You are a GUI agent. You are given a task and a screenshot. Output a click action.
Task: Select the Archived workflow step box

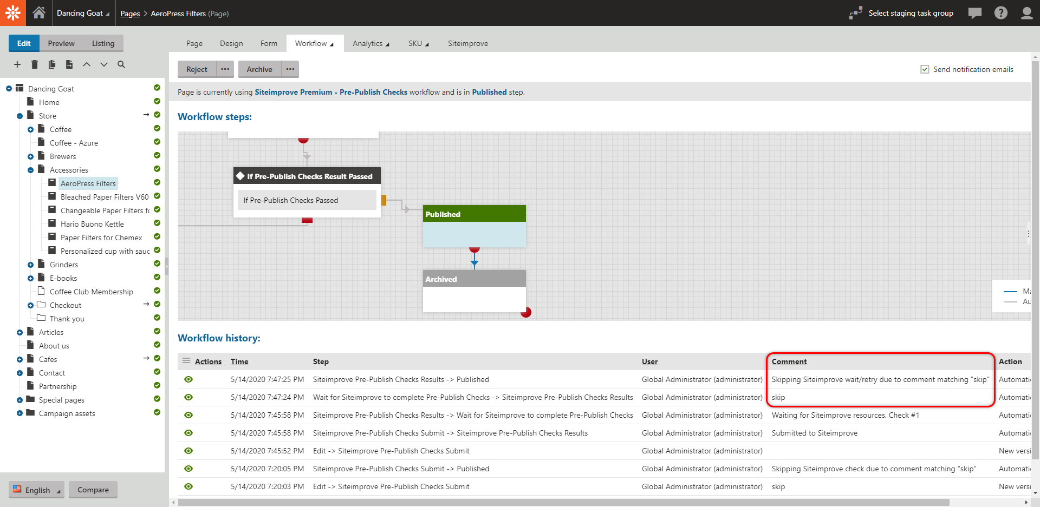474,291
